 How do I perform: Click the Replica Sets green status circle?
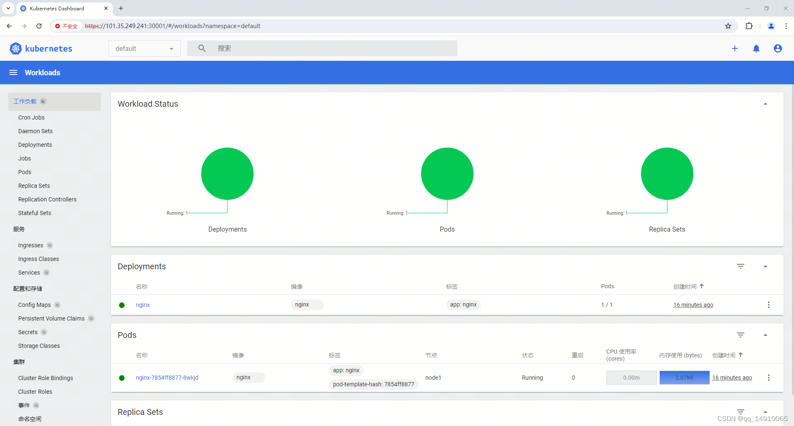(x=667, y=174)
